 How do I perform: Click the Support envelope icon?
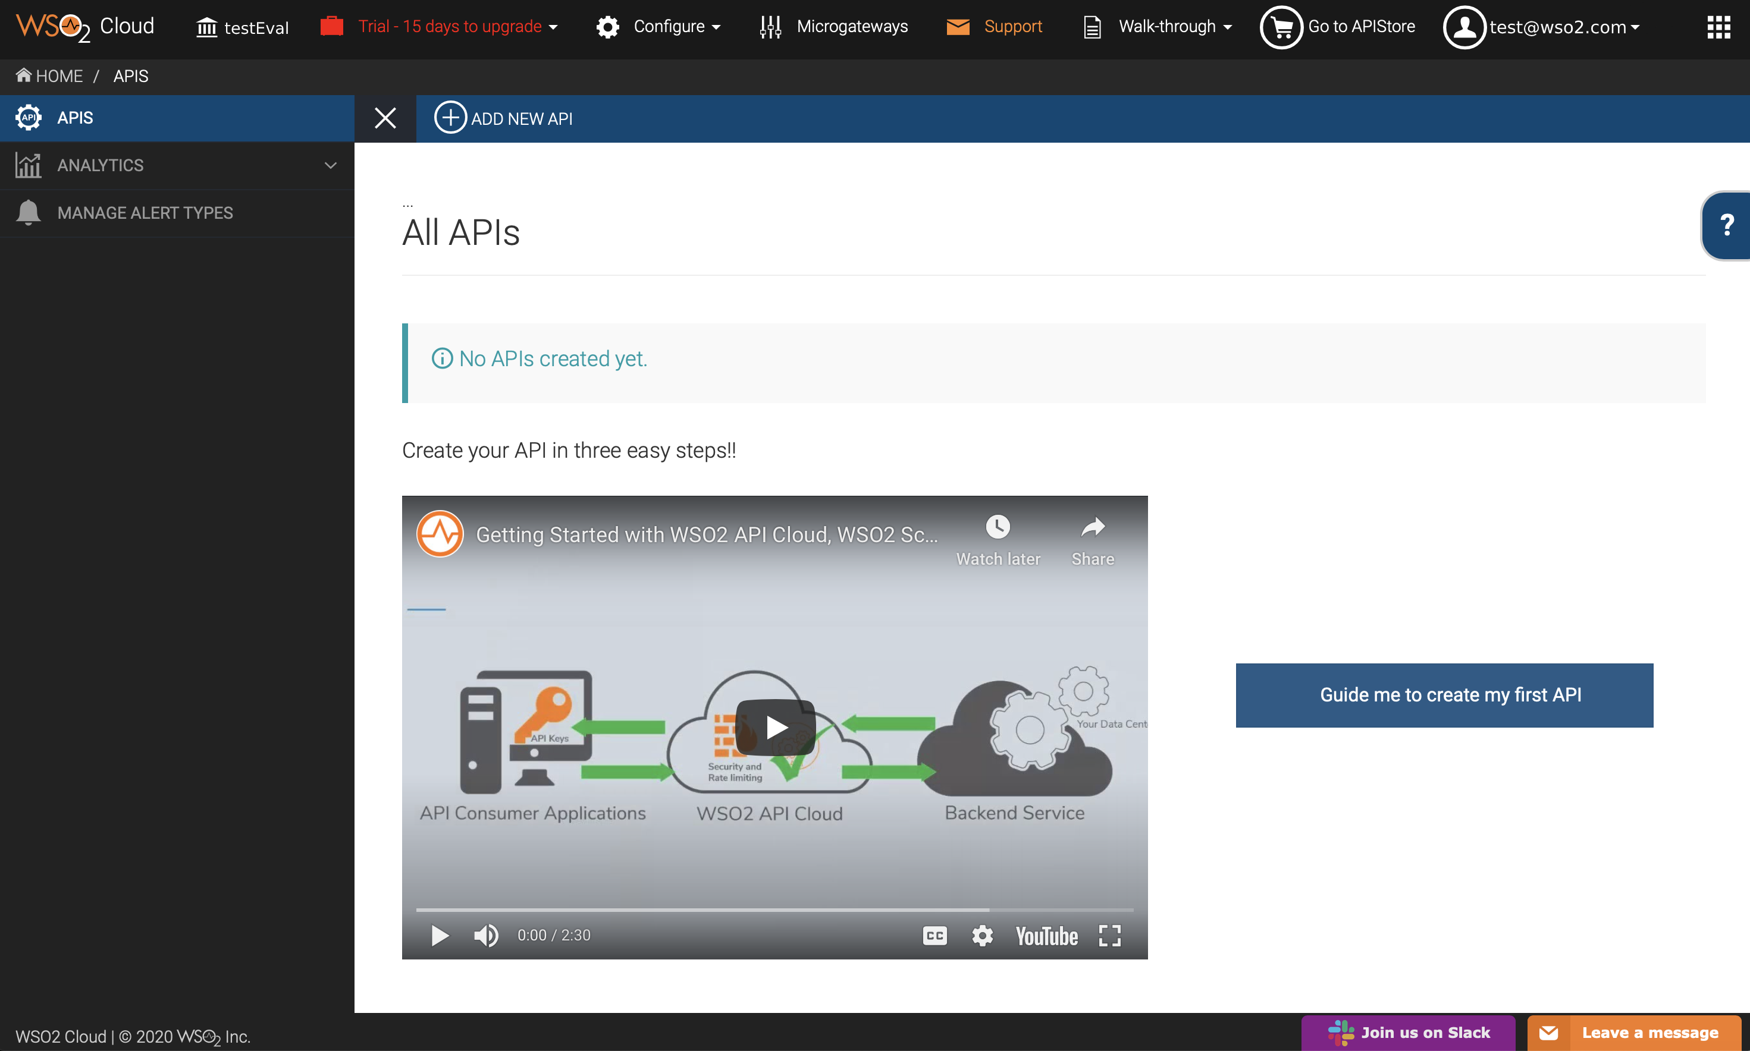(x=958, y=27)
